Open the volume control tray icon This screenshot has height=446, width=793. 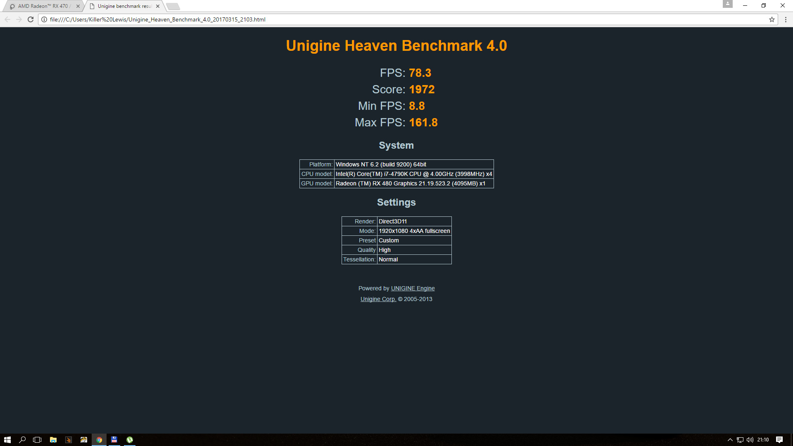(750, 440)
